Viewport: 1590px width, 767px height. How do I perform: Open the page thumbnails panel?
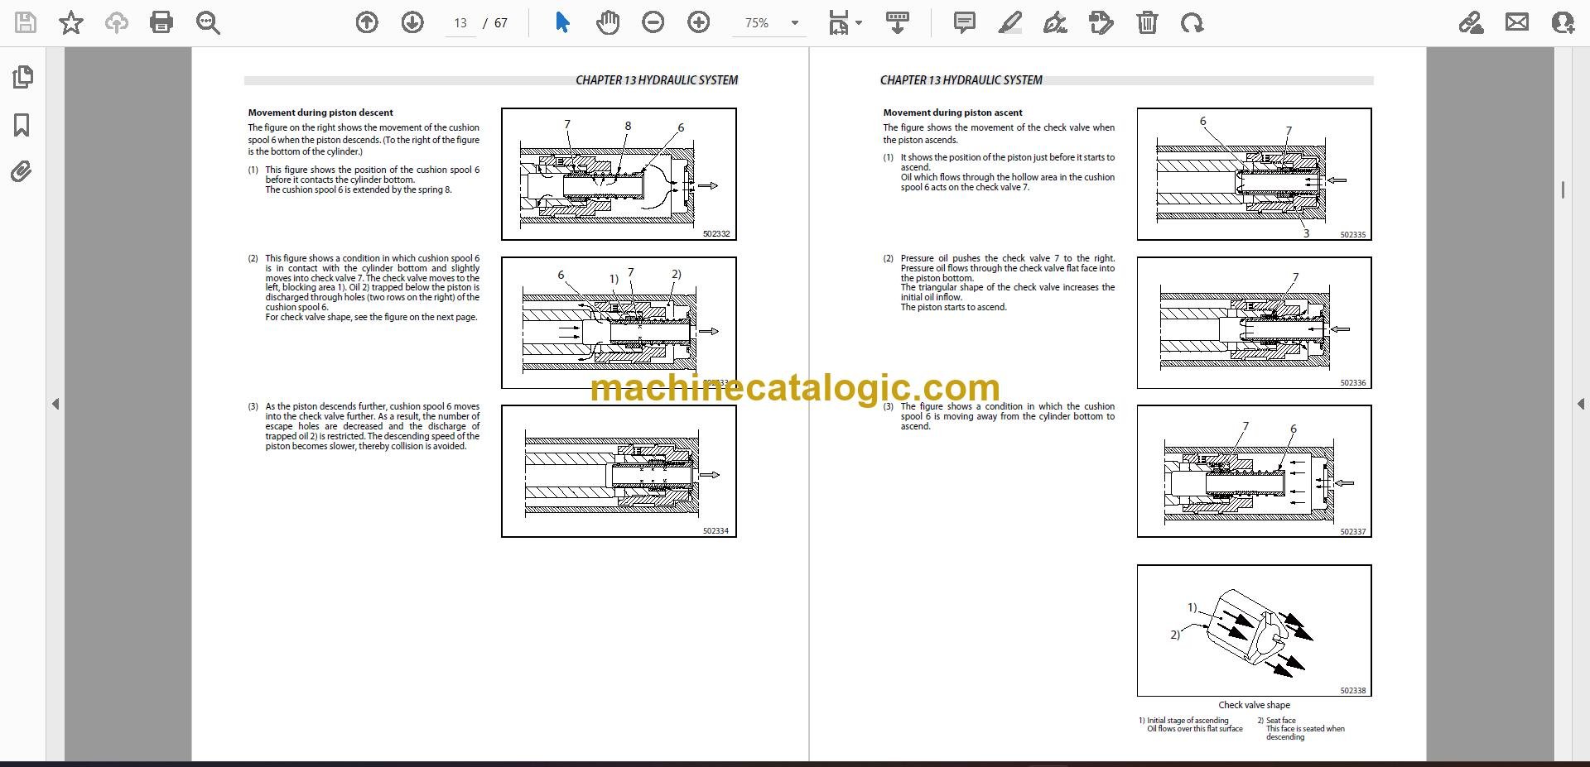point(22,77)
